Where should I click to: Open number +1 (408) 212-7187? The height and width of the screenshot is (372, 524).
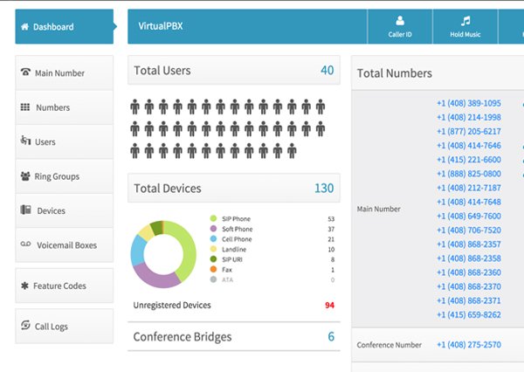tap(469, 188)
